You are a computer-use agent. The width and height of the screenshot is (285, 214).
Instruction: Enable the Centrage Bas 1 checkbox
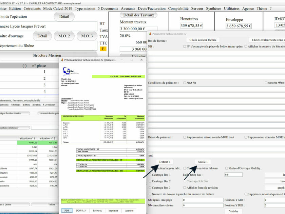(x=150, y=175)
